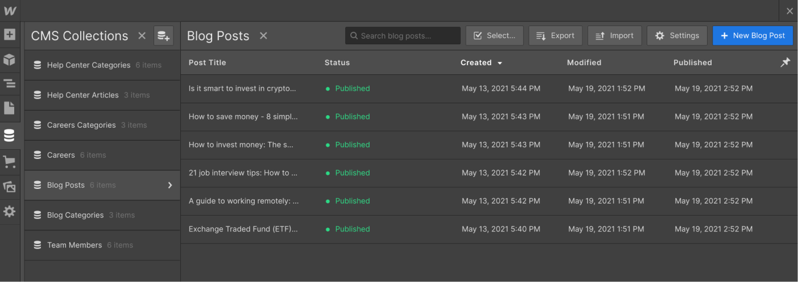Open the Navigator panel icon

pyautogui.click(x=10, y=83)
